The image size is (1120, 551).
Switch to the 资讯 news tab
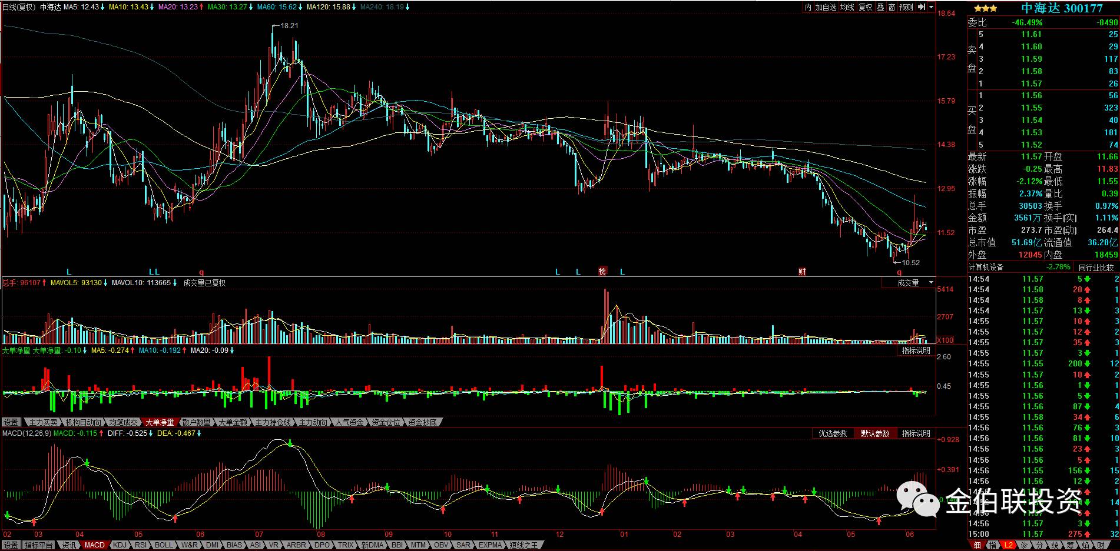(x=69, y=545)
